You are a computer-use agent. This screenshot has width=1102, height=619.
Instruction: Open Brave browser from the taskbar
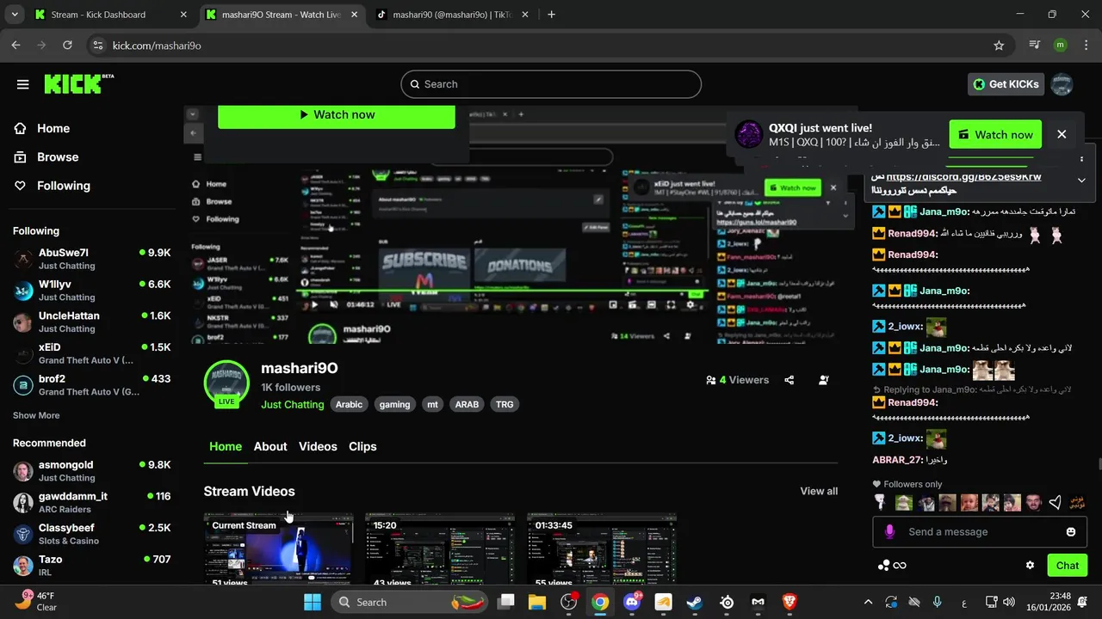(789, 602)
